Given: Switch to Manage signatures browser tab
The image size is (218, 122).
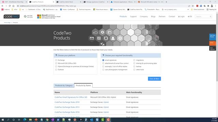Looking at the screenshot, I should 96,2.
